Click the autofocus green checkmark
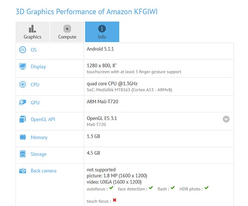This screenshot has height=206, width=248. click(112, 188)
